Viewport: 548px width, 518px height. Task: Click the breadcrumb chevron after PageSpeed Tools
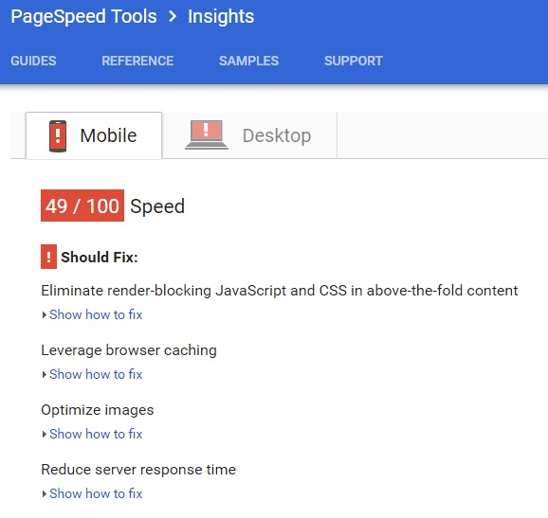point(173,16)
